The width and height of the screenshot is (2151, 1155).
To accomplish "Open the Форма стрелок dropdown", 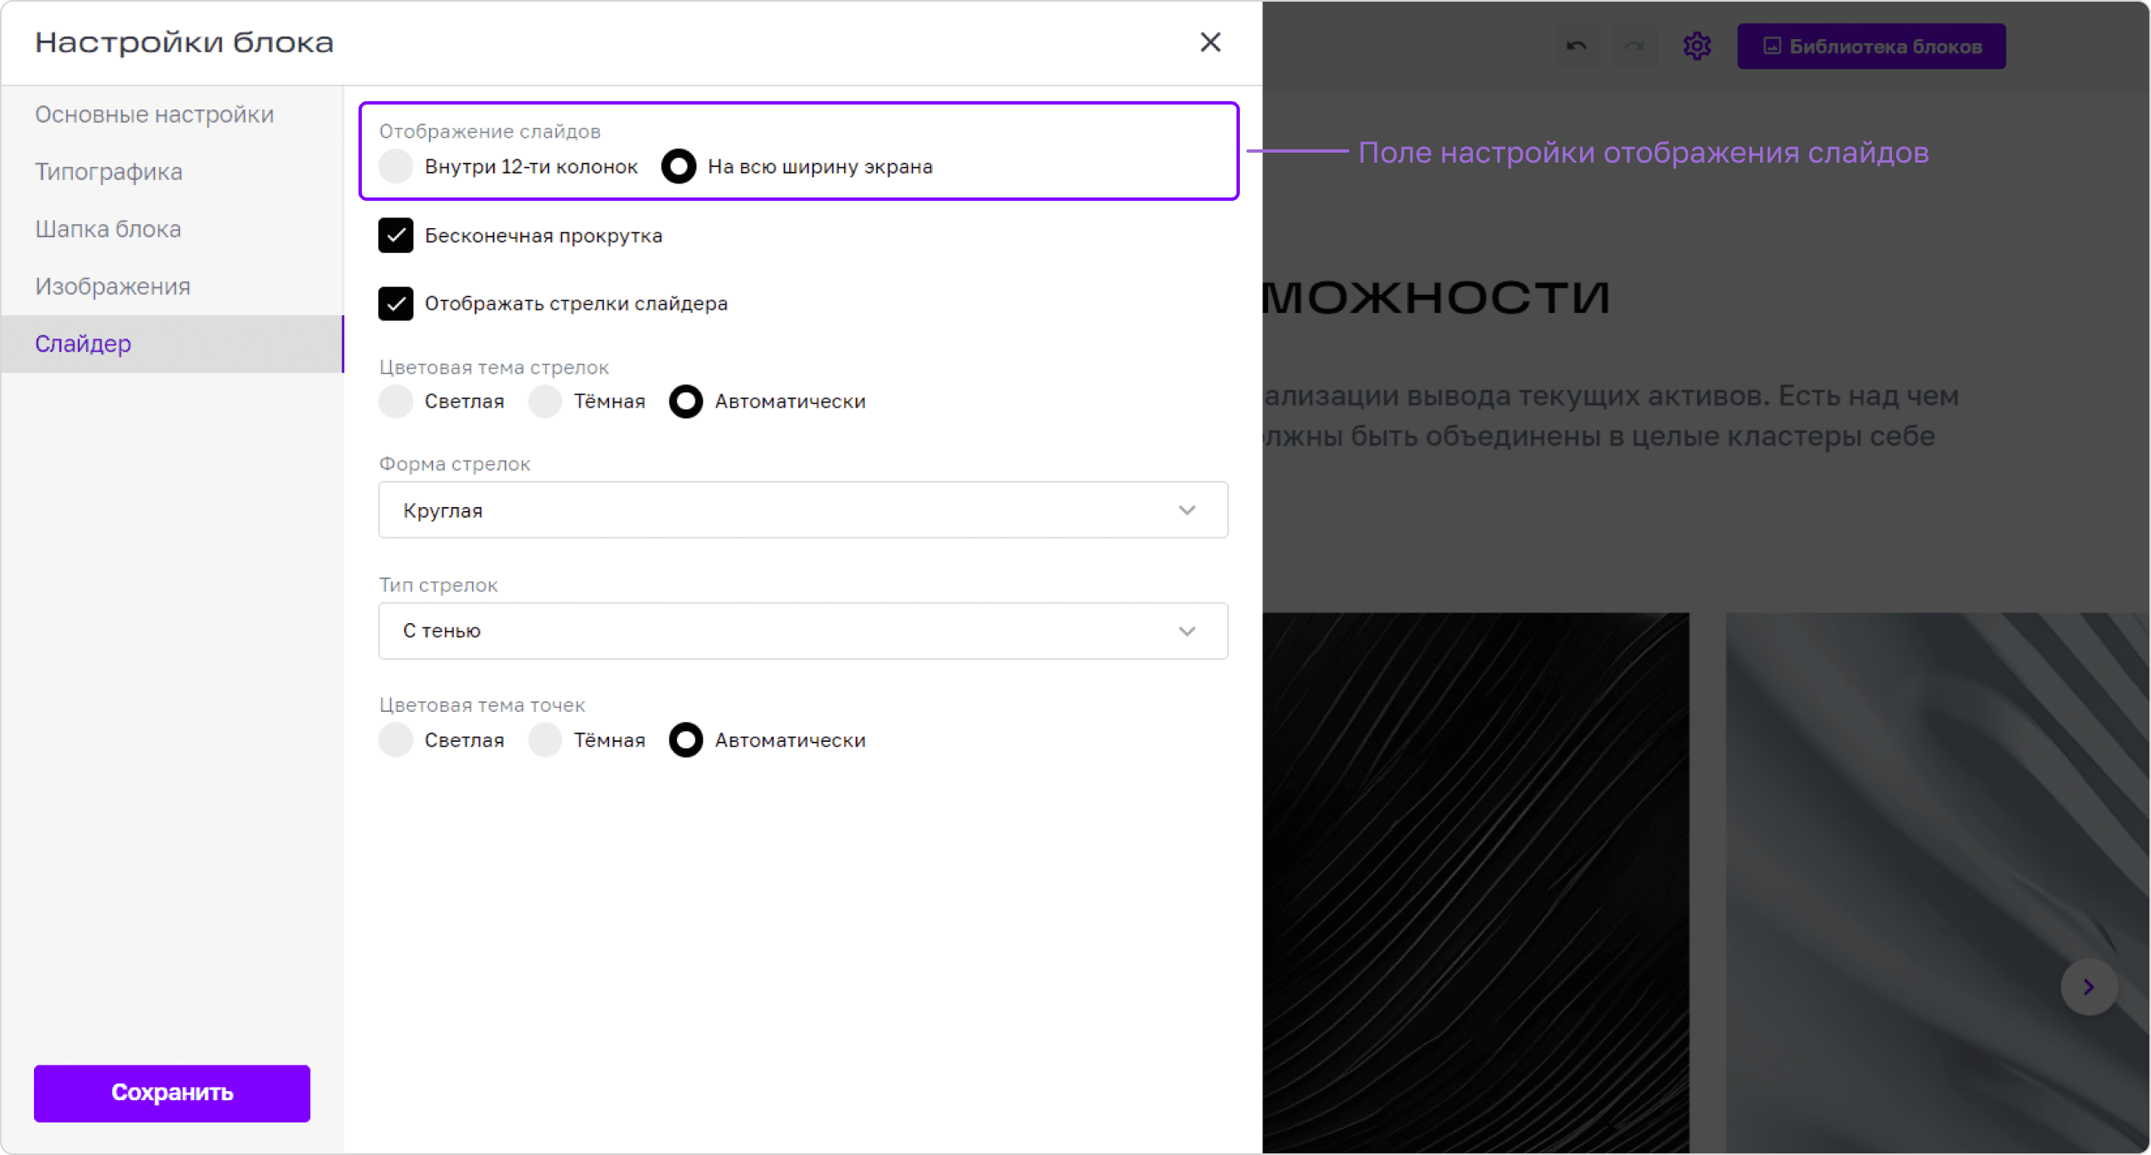I will tap(802, 509).
